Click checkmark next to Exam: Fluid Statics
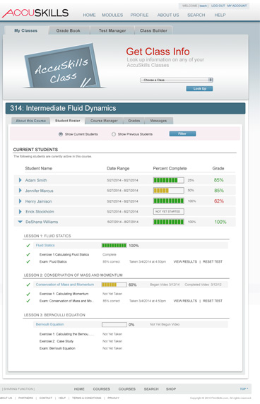 pos(28,261)
